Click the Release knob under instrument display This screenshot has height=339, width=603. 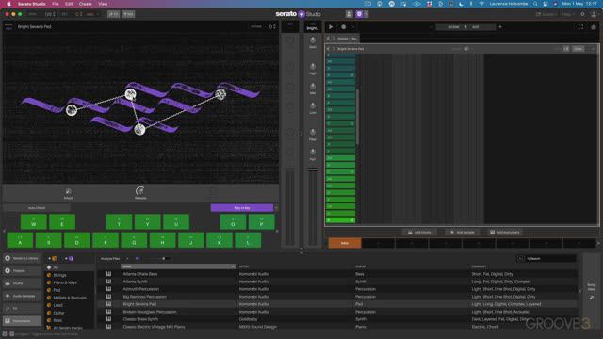(140, 190)
